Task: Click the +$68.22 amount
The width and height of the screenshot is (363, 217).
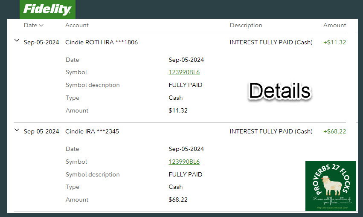Action: coord(334,132)
